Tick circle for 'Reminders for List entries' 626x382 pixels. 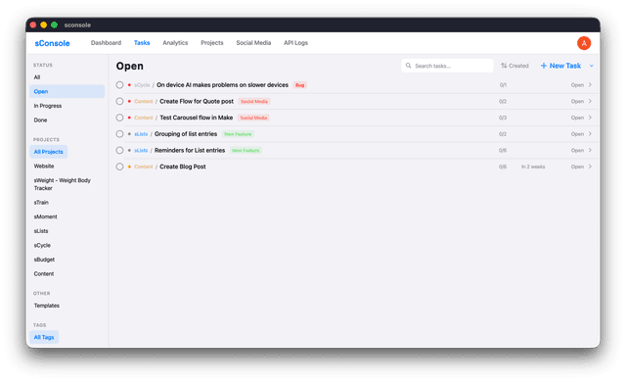[x=119, y=151]
